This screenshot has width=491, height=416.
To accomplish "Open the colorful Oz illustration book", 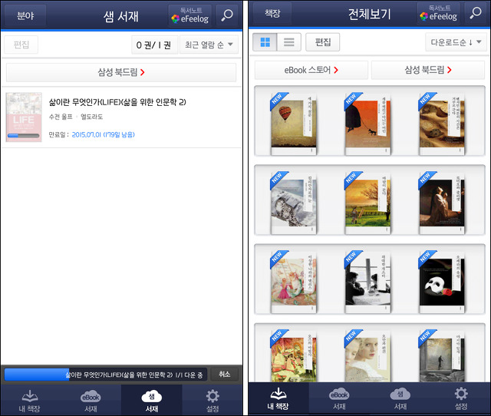I will pyautogui.click(x=293, y=355).
